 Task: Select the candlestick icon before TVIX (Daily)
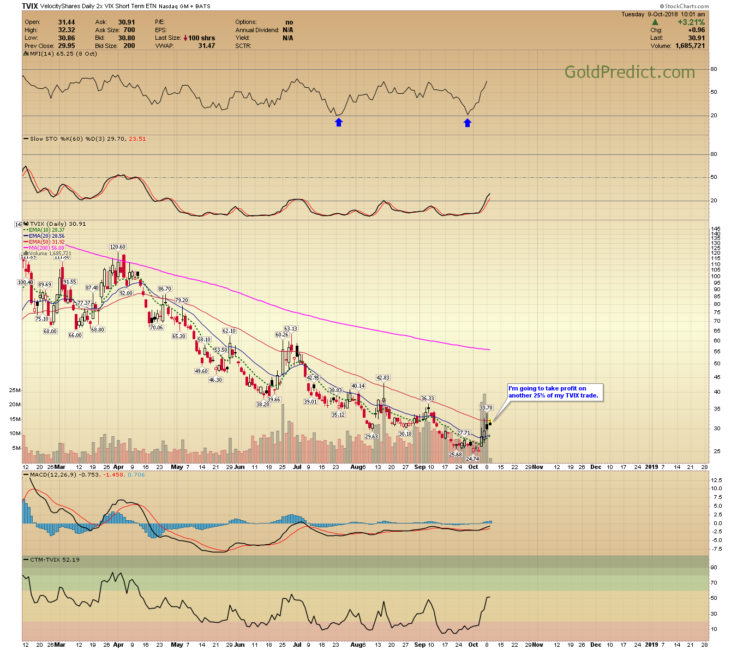(26, 224)
